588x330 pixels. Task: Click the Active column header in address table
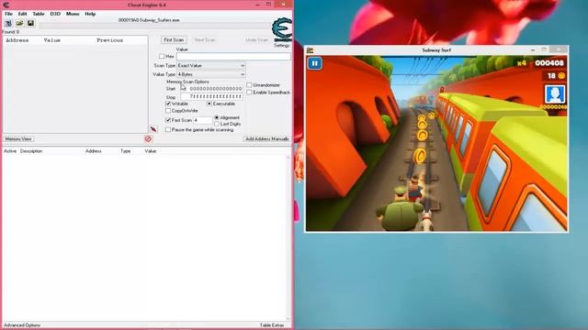(x=10, y=151)
